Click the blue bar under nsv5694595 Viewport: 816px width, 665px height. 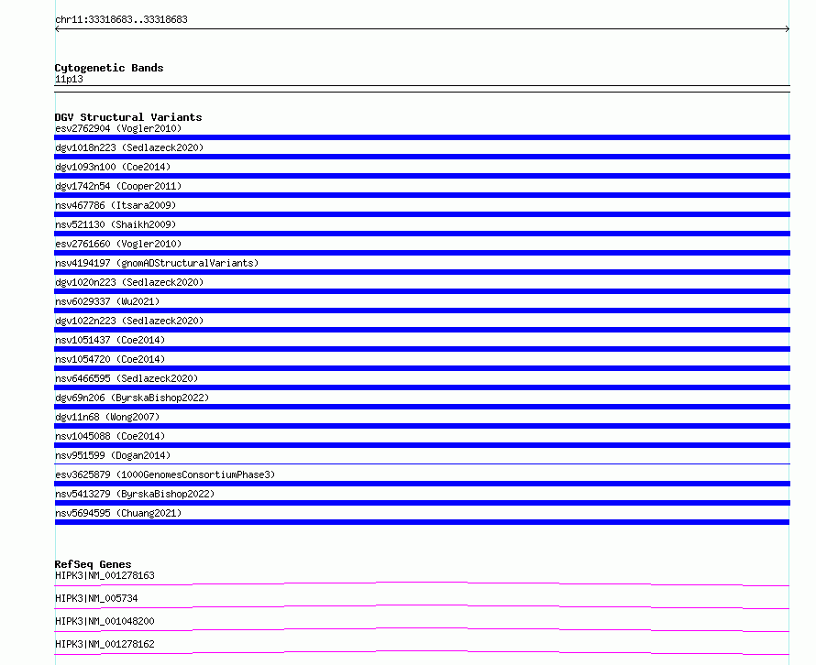coord(422,522)
